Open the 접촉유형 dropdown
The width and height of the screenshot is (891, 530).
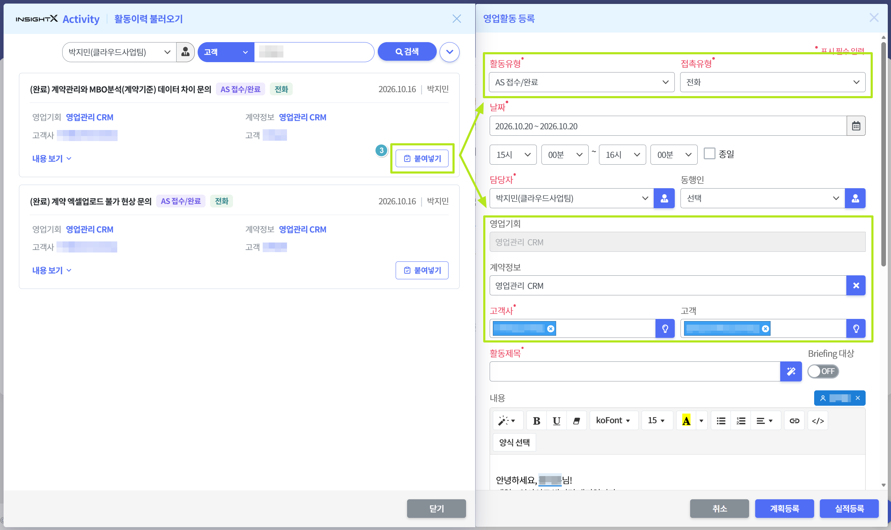point(773,82)
